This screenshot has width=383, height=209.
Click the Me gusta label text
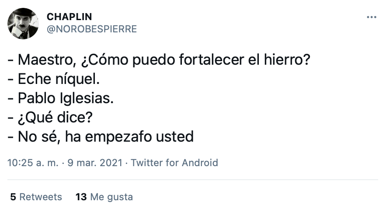pyautogui.click(x=111, y=197)
